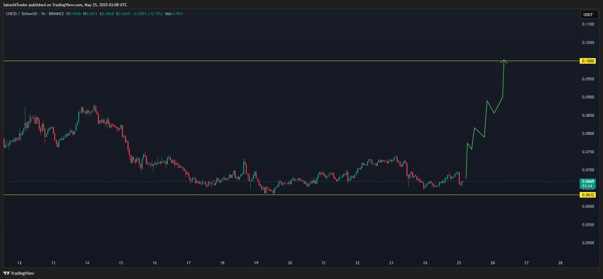Click date 26 on the time axis

(x=493, y=263)
